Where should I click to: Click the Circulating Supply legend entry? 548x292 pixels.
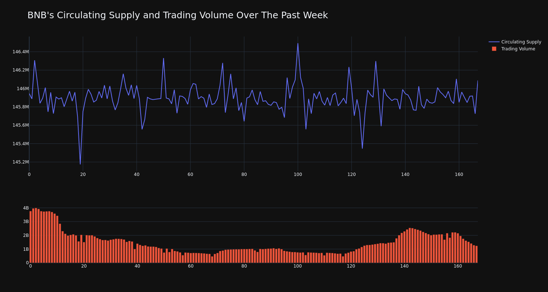[x=515, y=42]
